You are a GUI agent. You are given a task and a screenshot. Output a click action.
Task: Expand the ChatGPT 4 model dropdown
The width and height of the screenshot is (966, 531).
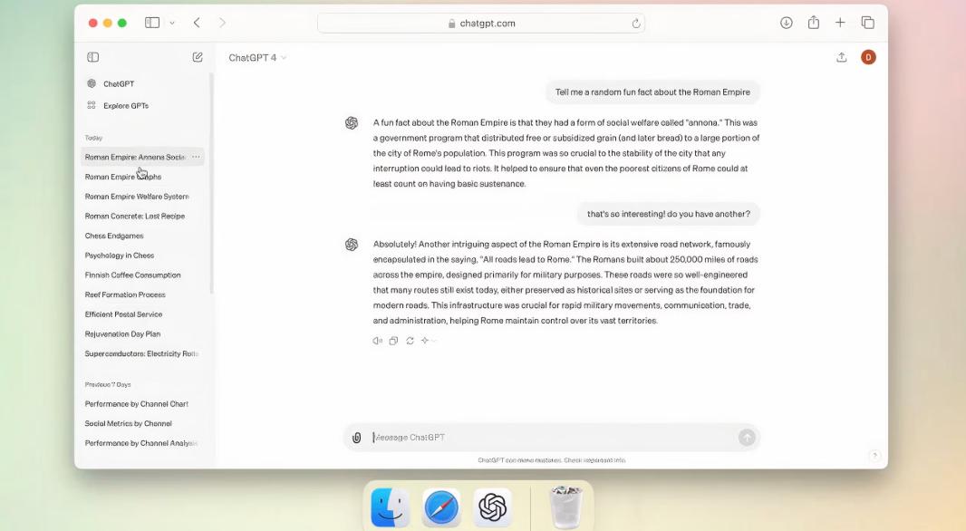pyautogui.click(x=256, y=58)
